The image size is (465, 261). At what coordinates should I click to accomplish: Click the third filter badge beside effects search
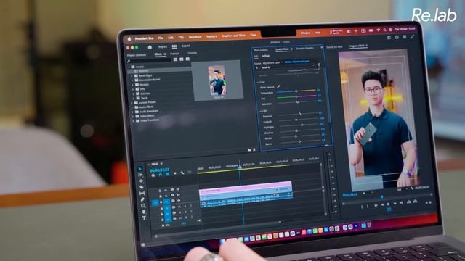pos(187,59)
